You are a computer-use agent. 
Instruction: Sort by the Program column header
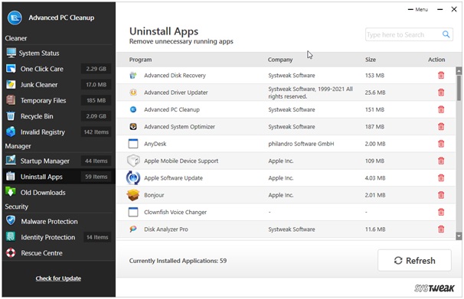[x=140, y=60]
